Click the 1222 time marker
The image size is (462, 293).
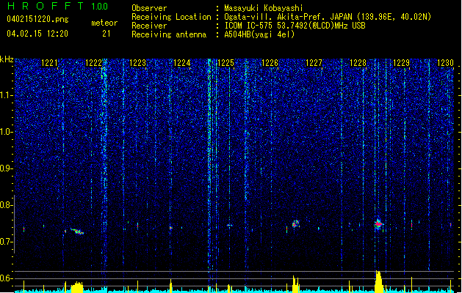[93, 63]
